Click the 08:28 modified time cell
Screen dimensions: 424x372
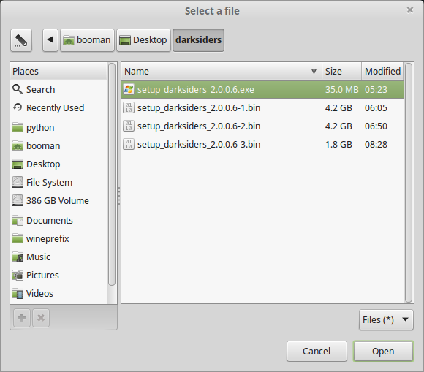click(x=376, y=145)
